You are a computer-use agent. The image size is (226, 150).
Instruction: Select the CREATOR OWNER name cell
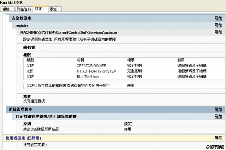click(91, 66)
